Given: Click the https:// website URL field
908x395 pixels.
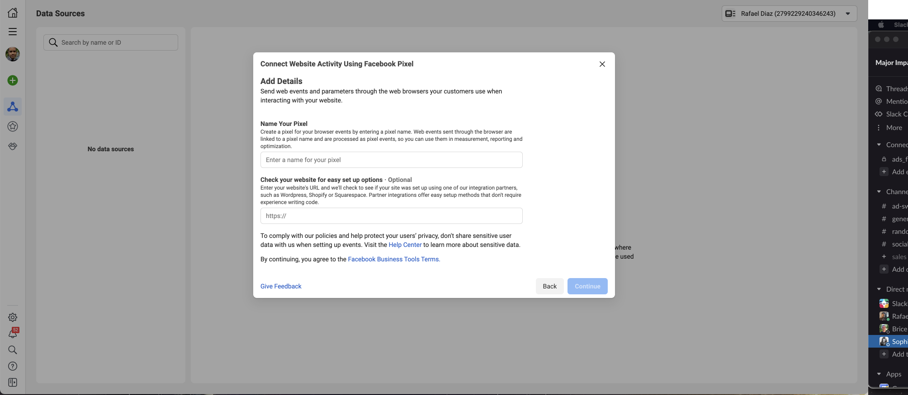Looking at the screenshot, I should tap(392, 216).
